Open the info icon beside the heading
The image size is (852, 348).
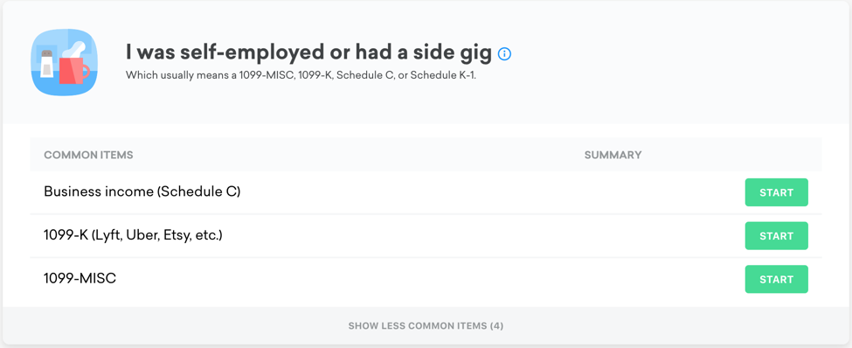coord(504,54)
